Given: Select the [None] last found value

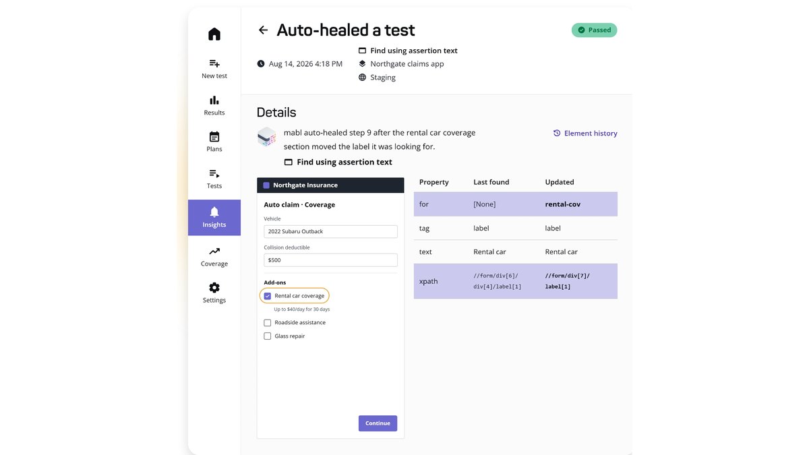Looking at the screenshot, I should (x=485, y=204).
